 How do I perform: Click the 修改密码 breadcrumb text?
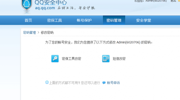pyautogui.click(x=47, y=33)
